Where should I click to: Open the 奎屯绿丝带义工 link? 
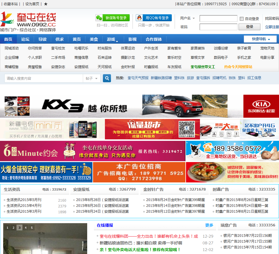coord(203,67)
